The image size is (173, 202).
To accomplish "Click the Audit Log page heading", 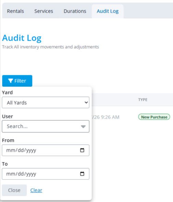I will point(22,38).
